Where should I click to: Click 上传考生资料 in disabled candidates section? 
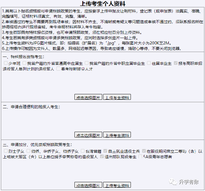(117, 135)
